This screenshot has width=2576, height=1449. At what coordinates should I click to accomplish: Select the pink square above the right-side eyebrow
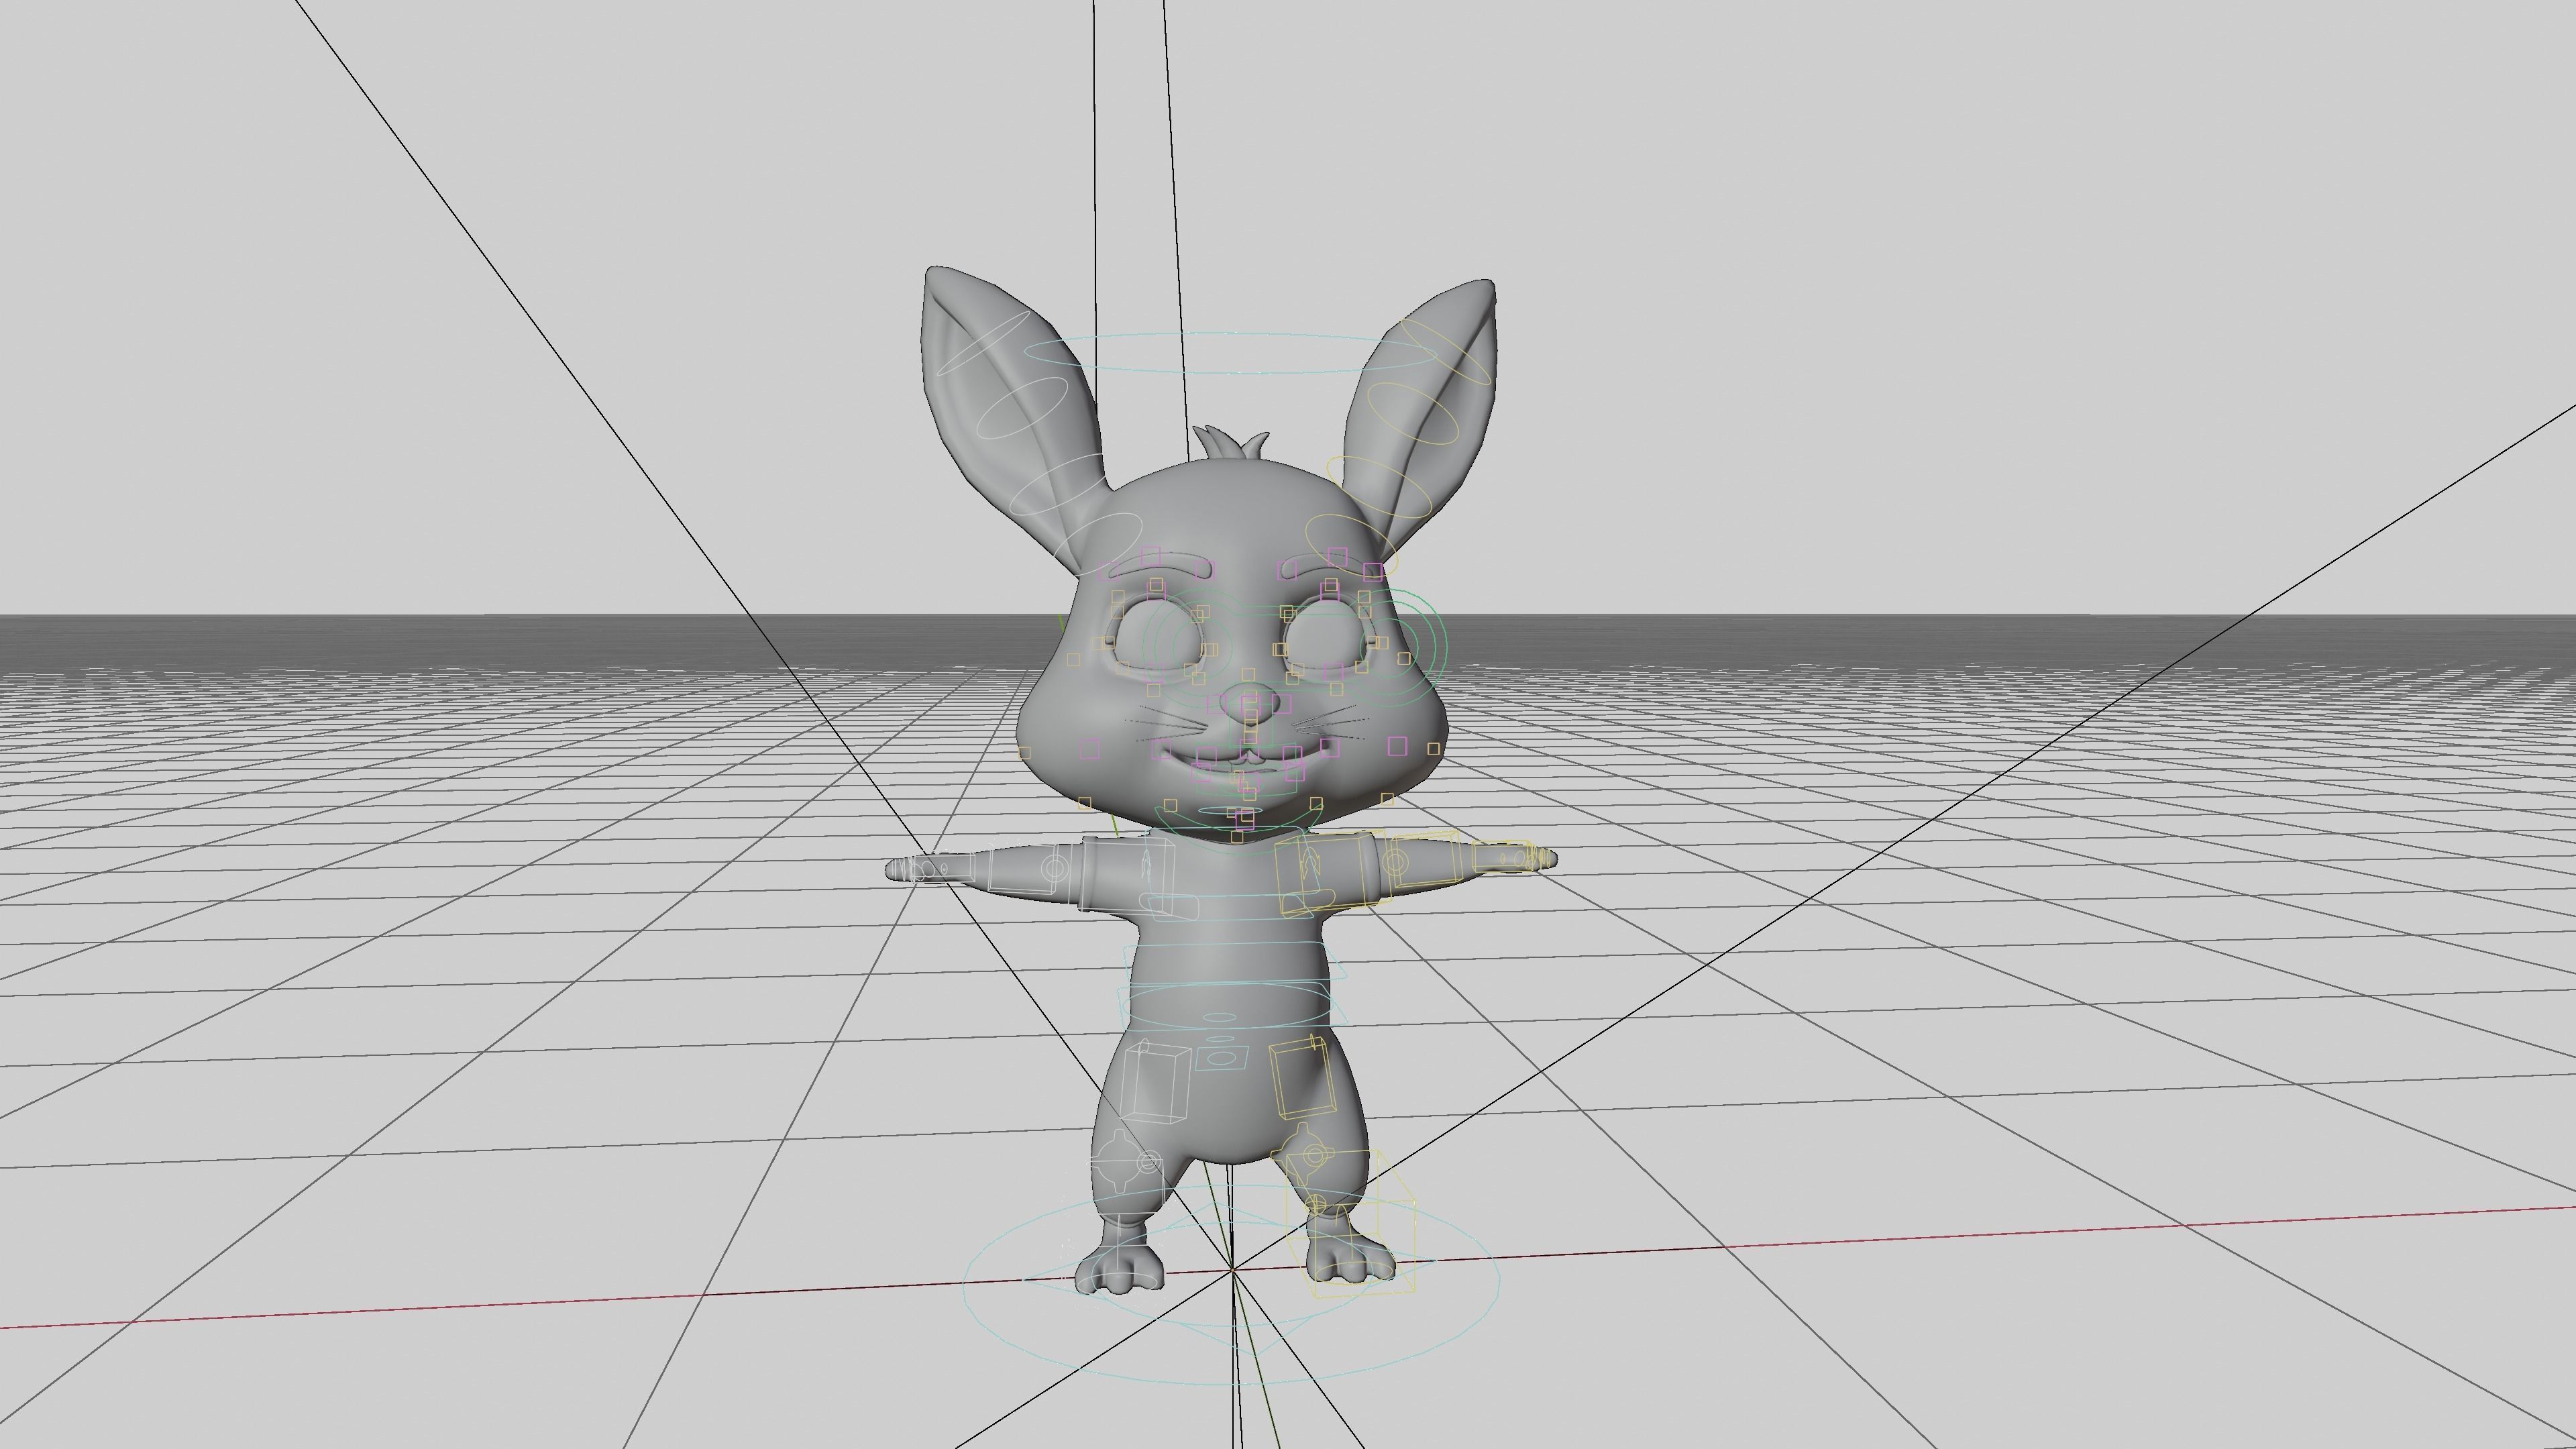1338,557
